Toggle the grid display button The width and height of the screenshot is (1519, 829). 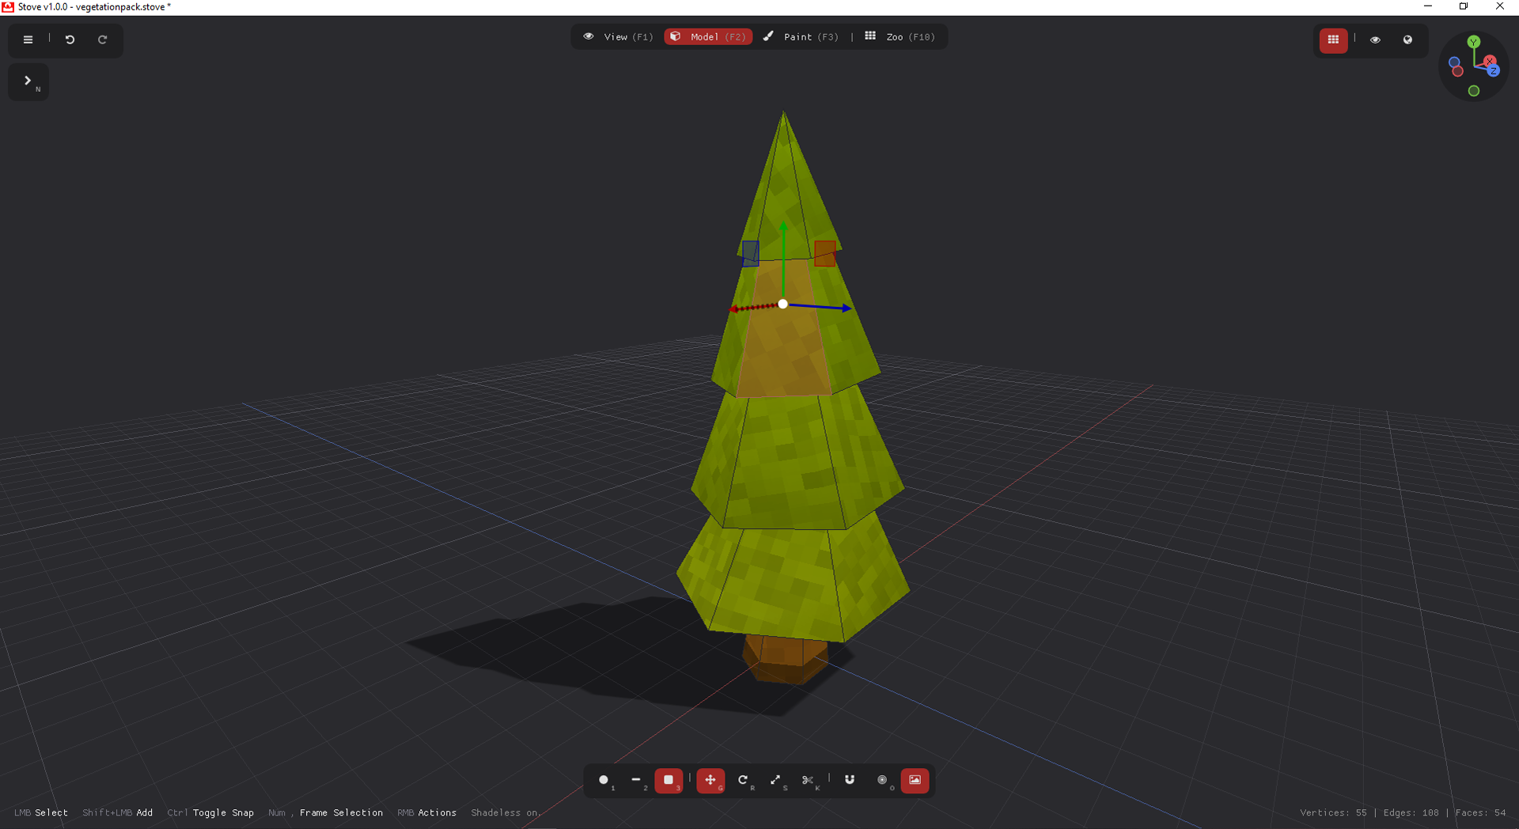click(x=1333, y=40)
